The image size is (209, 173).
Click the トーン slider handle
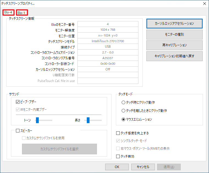[37, 120]
